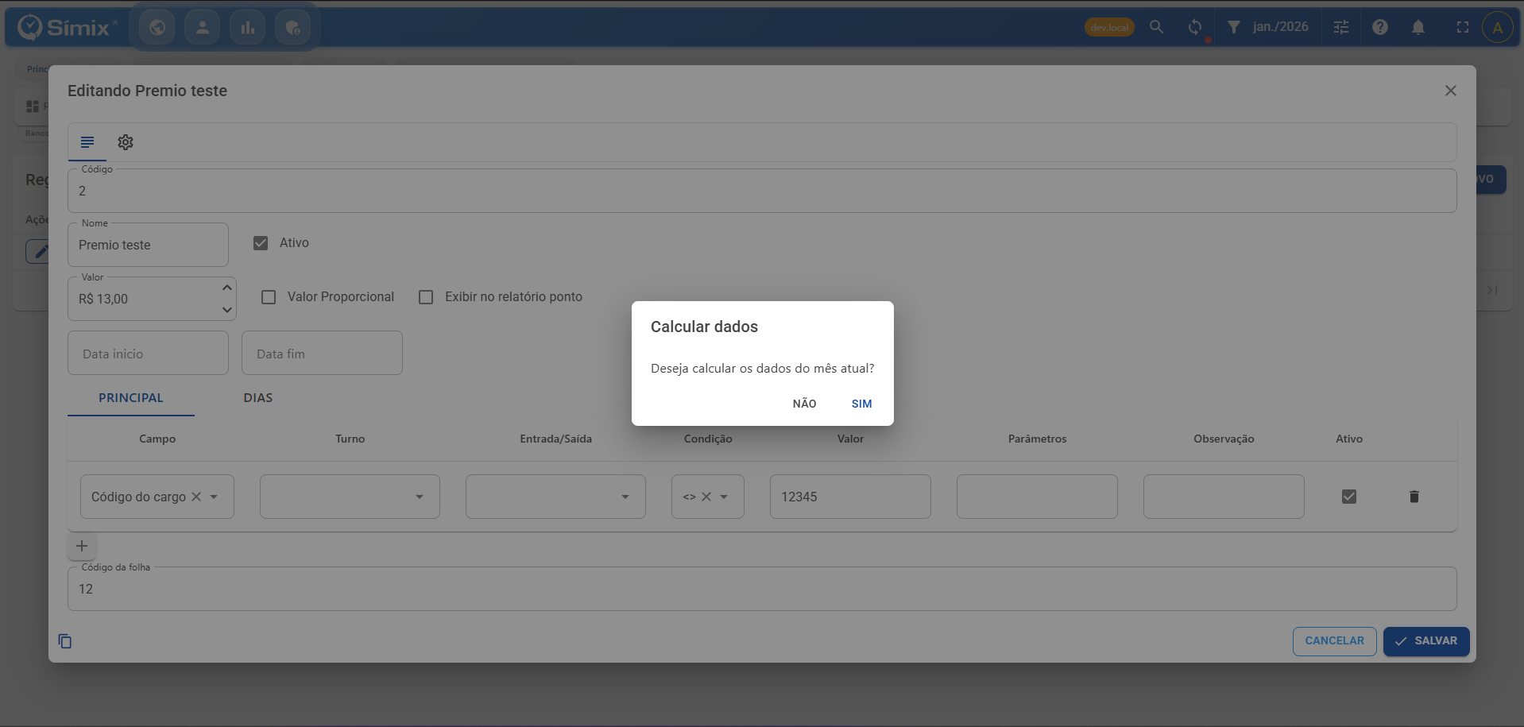This screenshot has width=1524, height=727.
Task: Click the Data fim field
Action: coord(322,353)
